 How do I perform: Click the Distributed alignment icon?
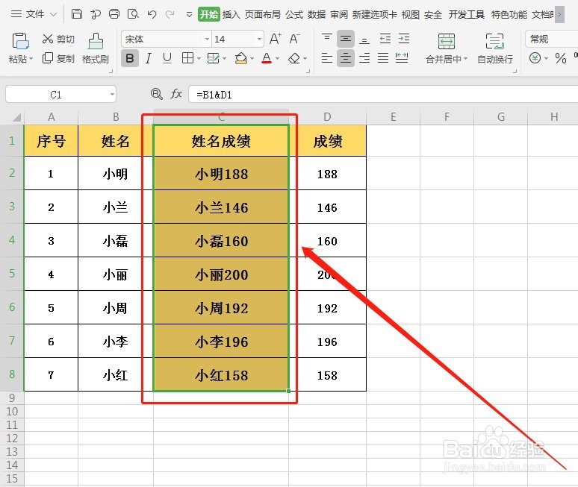(402, 58)
